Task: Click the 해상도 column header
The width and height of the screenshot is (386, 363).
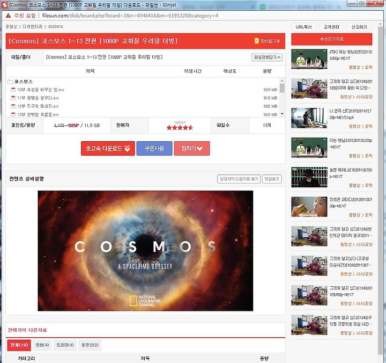Action: [229, 71]
